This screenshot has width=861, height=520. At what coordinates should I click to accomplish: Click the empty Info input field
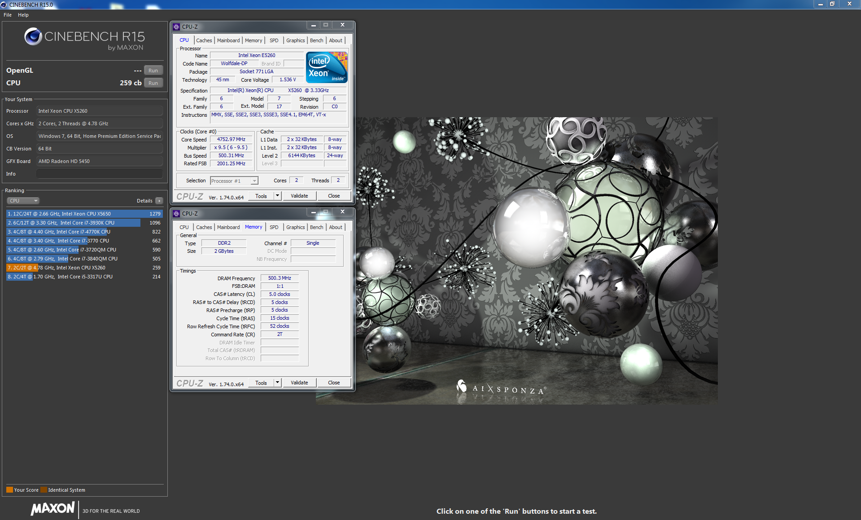100,174
